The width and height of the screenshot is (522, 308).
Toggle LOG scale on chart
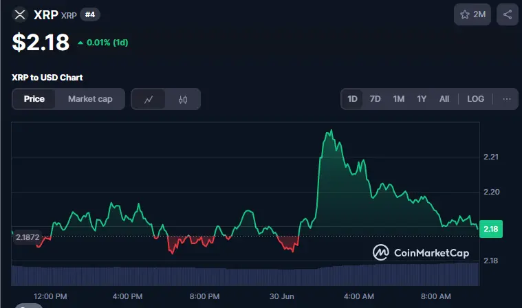[475, 99]
